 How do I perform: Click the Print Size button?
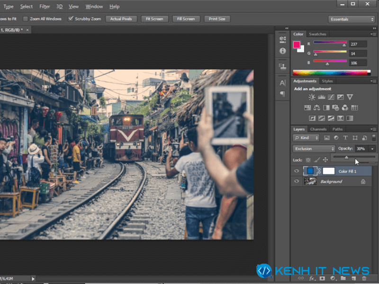(x=217, y=19)
